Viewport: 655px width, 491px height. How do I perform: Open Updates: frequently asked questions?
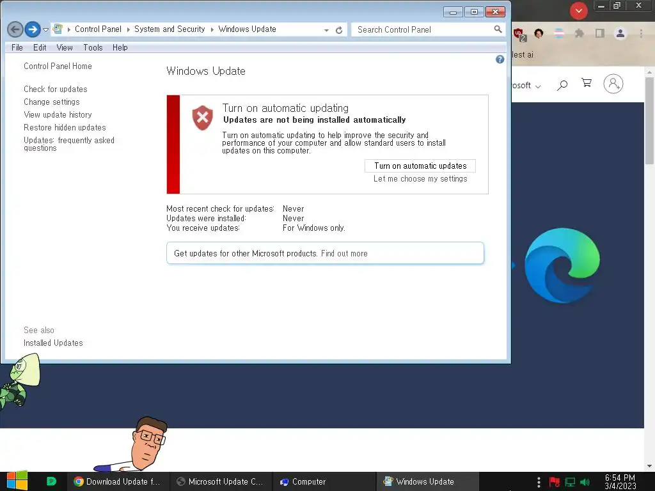click(x=69, y=144)
